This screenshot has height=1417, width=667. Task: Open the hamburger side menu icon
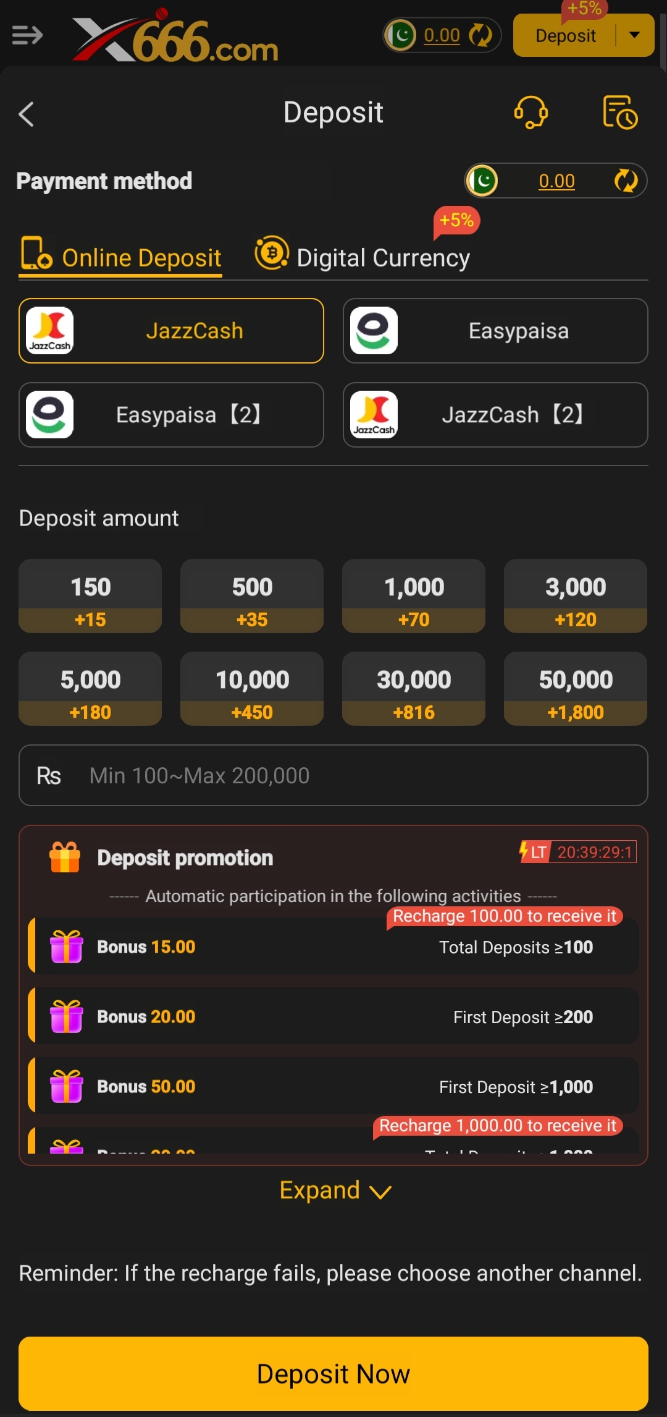point(27,35)
